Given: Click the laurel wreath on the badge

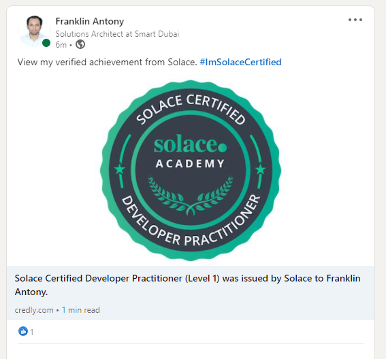Looking at the screenshot, I should (190, 195).
